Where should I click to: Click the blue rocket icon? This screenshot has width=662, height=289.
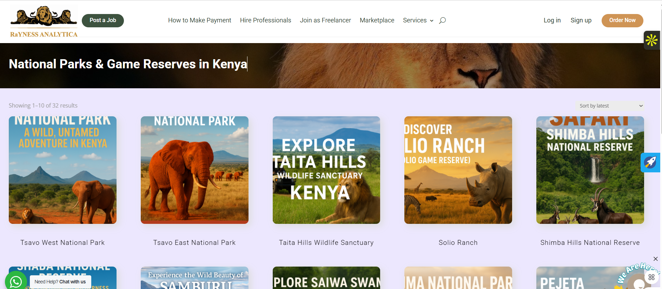point(650,162)
